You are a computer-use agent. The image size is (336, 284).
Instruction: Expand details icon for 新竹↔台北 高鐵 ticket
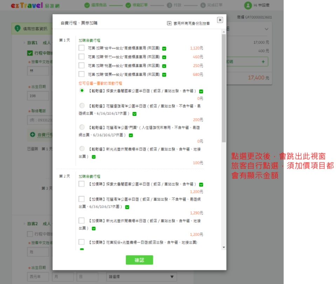tap(164, 57)
